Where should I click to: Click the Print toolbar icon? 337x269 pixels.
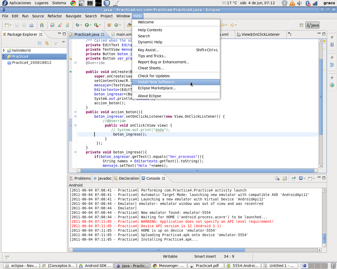pyautogui.click(x=31, y=25)
